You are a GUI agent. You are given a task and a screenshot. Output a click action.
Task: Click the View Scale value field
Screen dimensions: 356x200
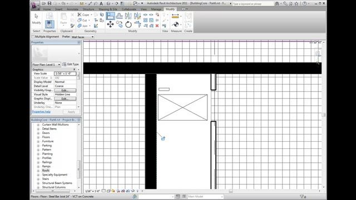coord(65,73)
